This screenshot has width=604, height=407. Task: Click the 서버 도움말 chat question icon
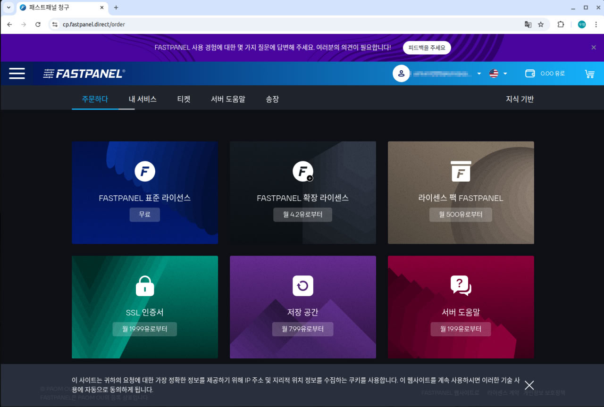pyautogui.click(x=461, y=286)
